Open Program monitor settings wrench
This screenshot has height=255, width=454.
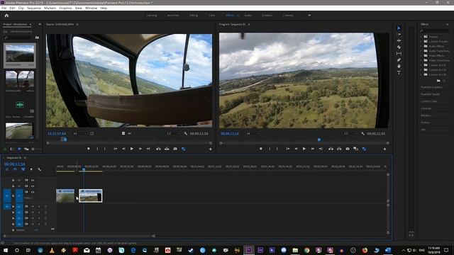tap(362, 134)
